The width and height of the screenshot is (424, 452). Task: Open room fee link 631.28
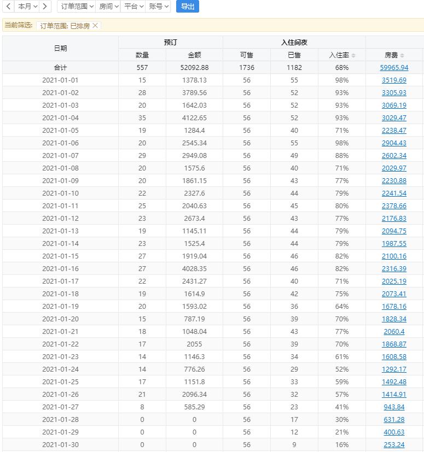pos(394,420)
